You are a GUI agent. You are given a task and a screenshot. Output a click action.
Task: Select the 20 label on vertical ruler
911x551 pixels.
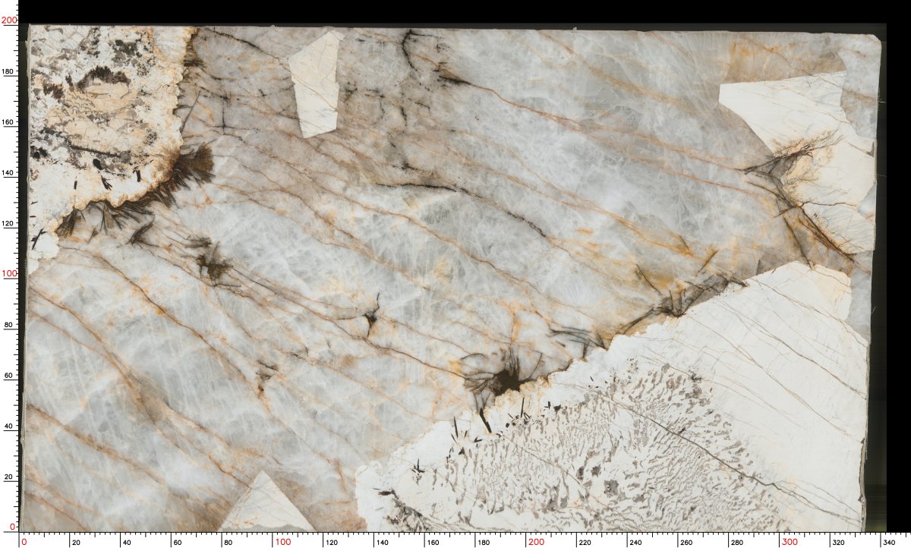tap(10, 477)
